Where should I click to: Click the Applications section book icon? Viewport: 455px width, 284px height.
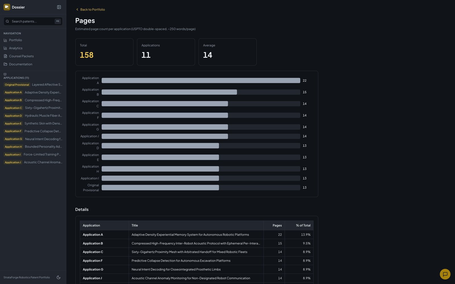(x=5, y=74)
